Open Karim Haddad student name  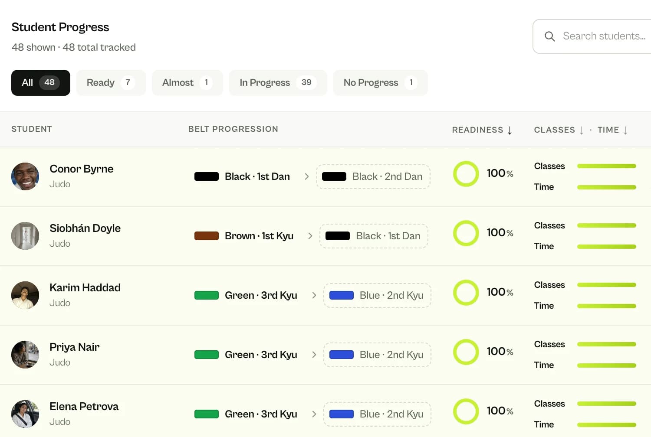(85, 288)
